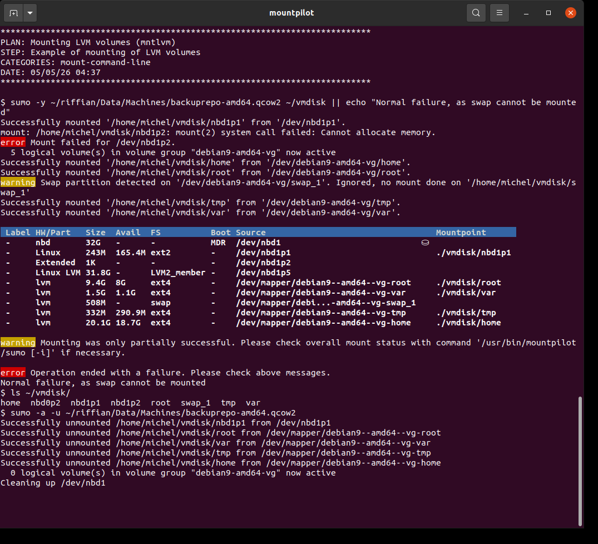Click the '$ sumo -y' command line
This screenshot has height=544, width=598.
(x=288, y=107)
